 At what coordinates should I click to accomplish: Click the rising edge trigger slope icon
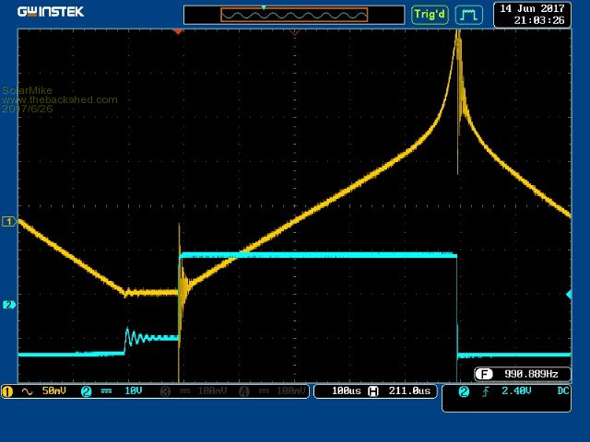coord(485,392)
